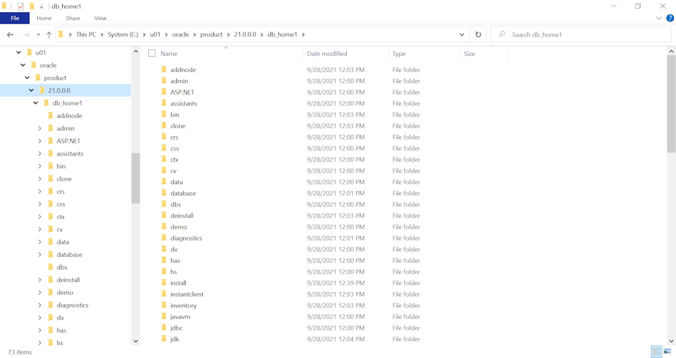The image size is (676, 358).
Task: Click the navigation pane vertical scrollbar thumb
Action: (x=135, y=177)
